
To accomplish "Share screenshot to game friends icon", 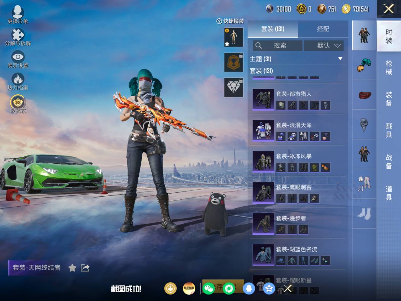I will pyautogui.click(x=170, y=289).
